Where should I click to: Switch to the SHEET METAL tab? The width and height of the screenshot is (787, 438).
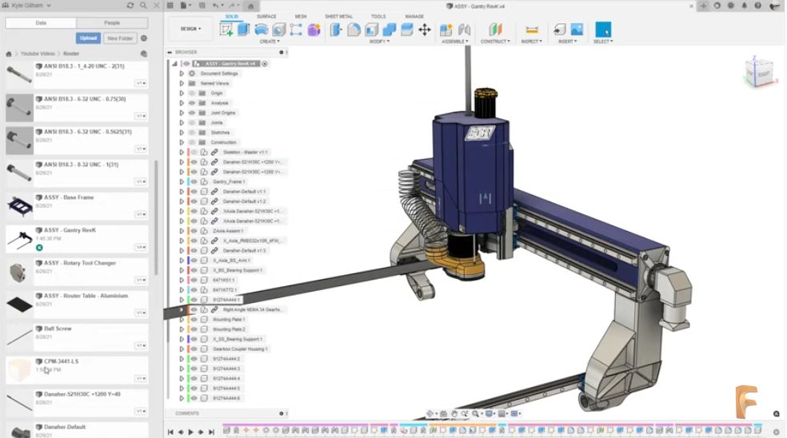tap(337, 16)
